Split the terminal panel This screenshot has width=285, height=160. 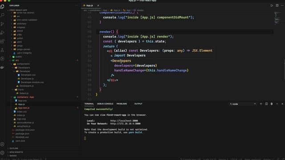[x=266, y=104]
